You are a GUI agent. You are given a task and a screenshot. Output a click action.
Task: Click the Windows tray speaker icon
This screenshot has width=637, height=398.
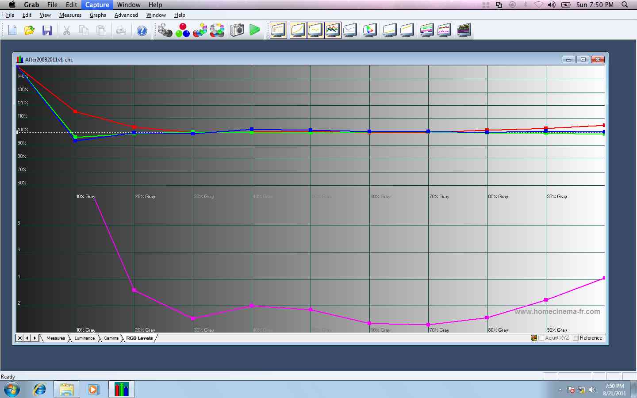coord(592,390)
